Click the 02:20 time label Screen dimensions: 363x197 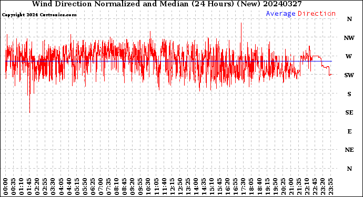[x=37, y=186]
